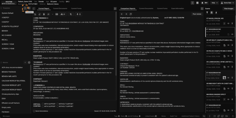Open Macros settings gear

coord(29,62)
